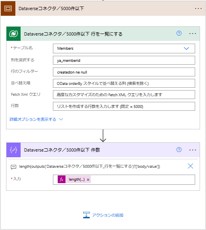Click the 列を選択する field with ya_memberid
Image resolution: width=206 pixels, height=230 pixels.
coord(124,60)
